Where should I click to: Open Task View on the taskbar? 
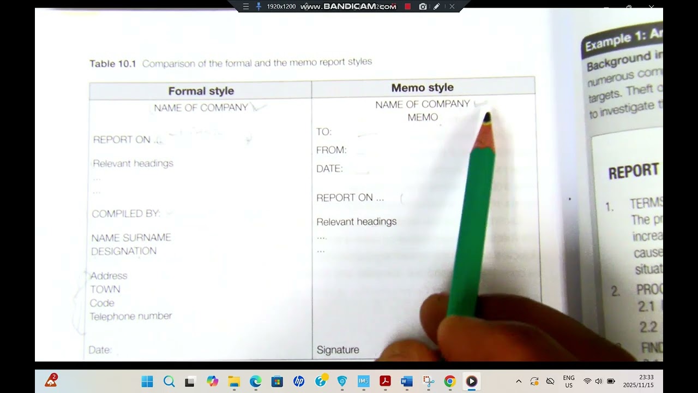tap(190, 381)
